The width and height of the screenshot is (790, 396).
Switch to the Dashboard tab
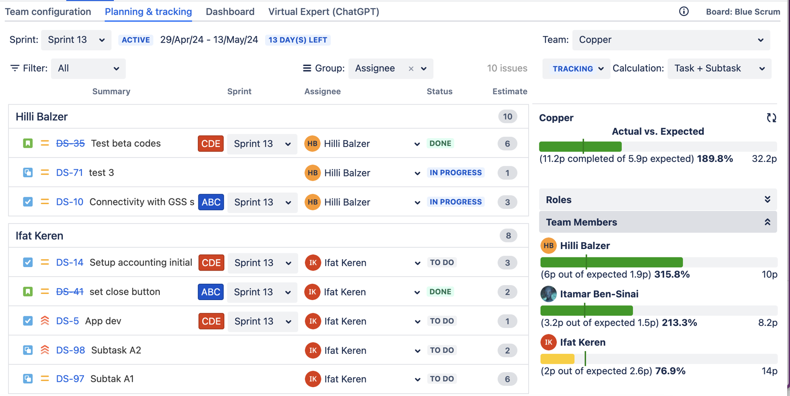click(230, 12)
